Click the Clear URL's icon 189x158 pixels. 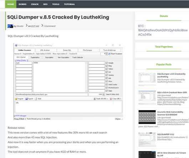[111, 99]
